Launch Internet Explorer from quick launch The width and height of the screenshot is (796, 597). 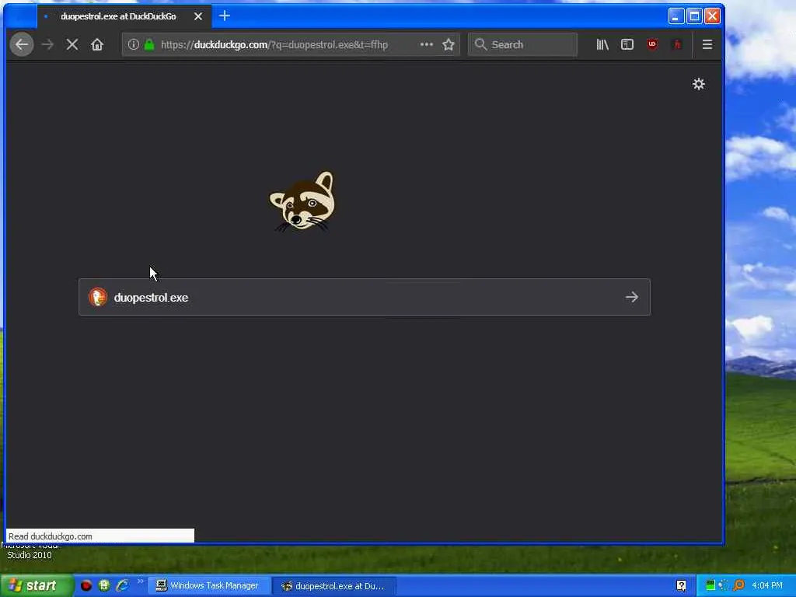coord(122,585)
